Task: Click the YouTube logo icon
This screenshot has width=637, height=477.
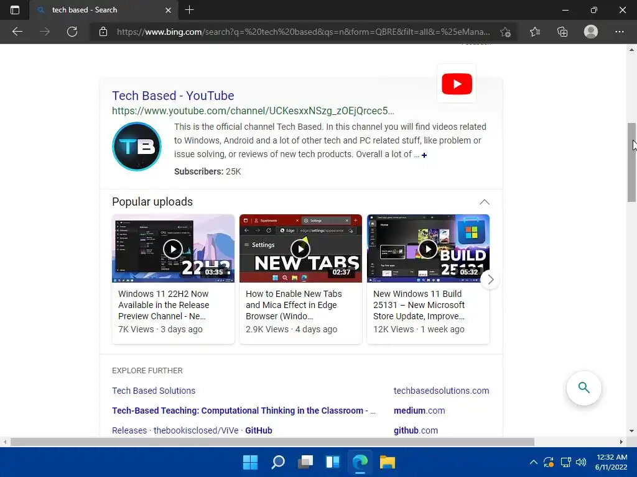Action: click(x=457, y=84)
